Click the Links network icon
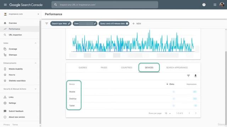This screenshot has height=127, width=227. tap(5, 97)
